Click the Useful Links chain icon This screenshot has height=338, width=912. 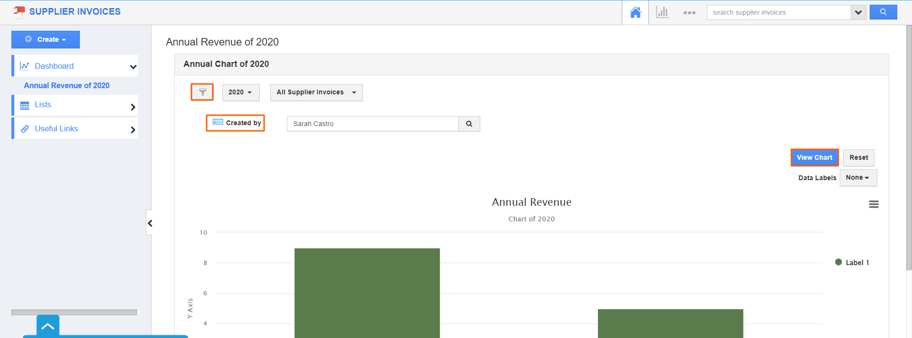25,129
